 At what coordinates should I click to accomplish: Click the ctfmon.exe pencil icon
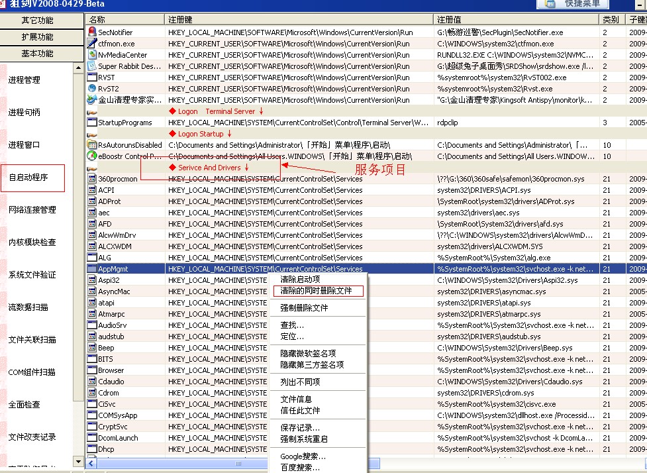tap(92, 43)
